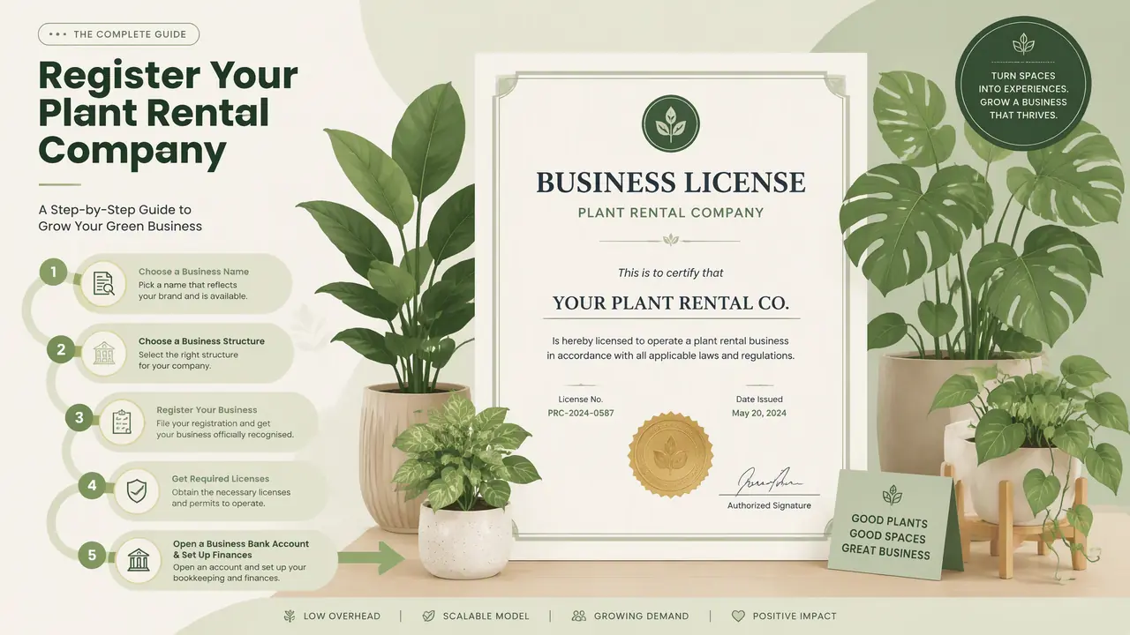Click the step number 3 circle
The width and height of the screenshot is (1130, 635).
click(79, 417)
